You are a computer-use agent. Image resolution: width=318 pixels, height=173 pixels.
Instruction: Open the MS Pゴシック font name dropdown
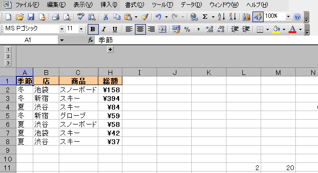pos(62,29)
